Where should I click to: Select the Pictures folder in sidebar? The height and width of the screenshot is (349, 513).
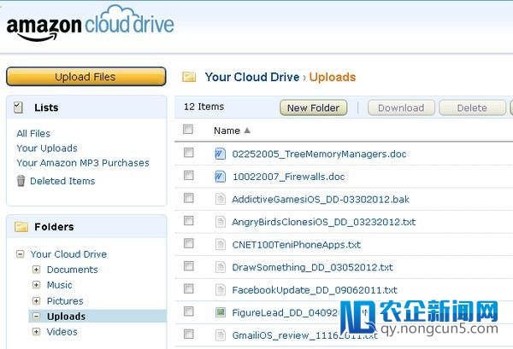click(x=65, y=301)
